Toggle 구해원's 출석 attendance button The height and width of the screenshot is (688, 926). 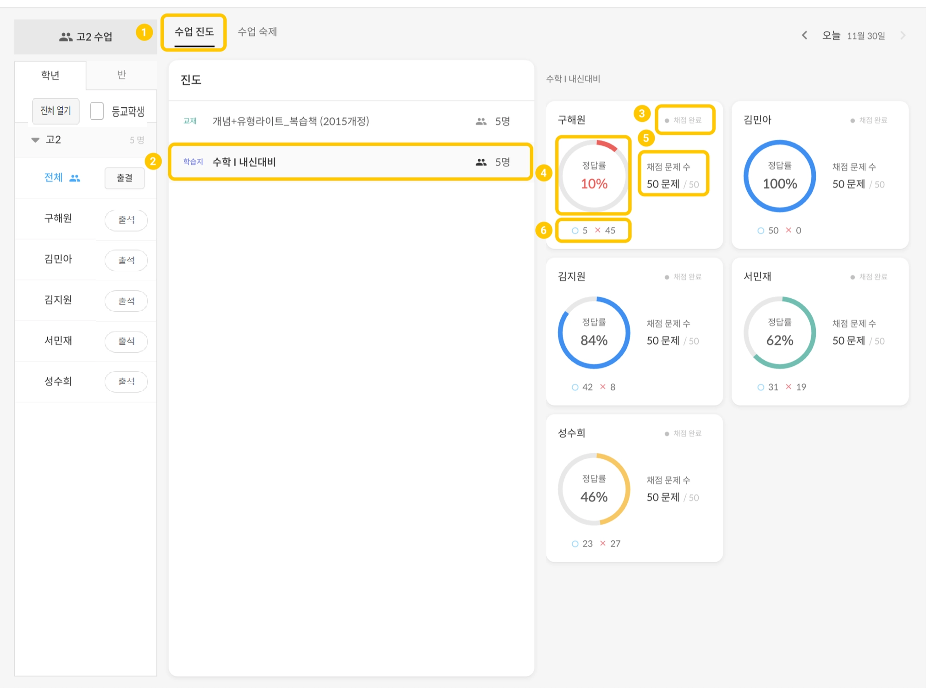pos(126,220)
